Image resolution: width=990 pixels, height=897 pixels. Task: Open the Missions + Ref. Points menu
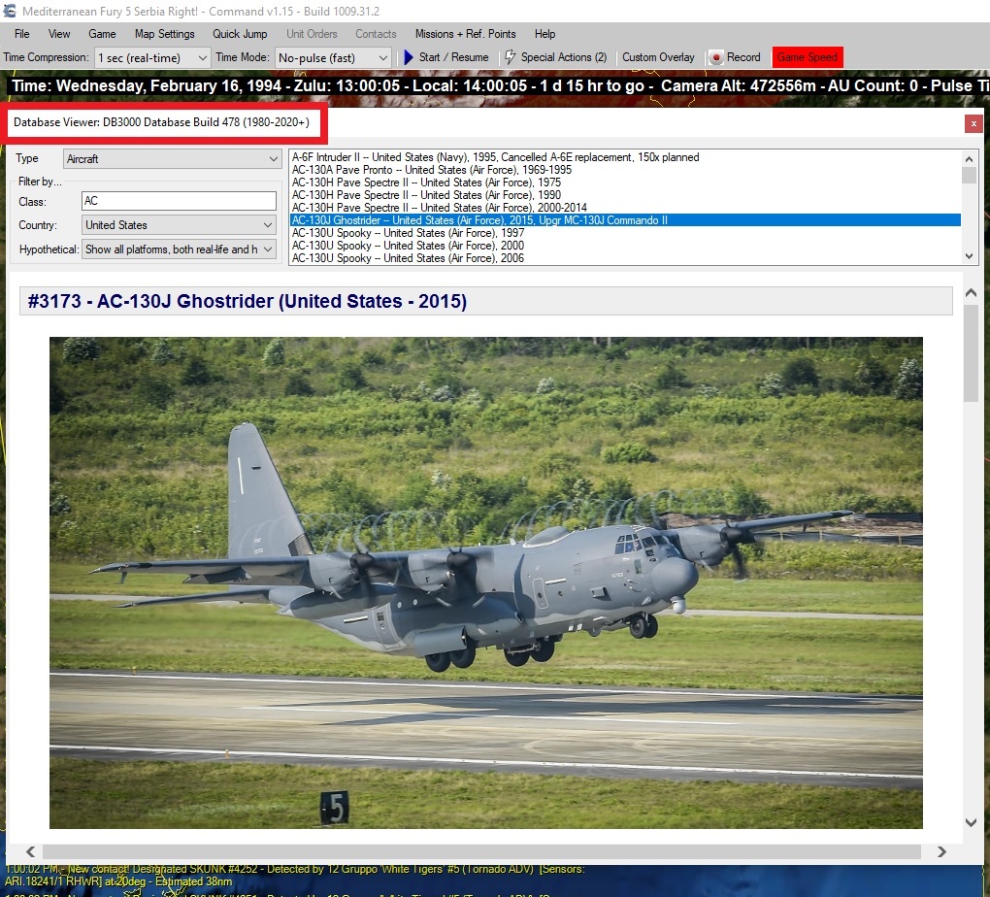point(465,34)
